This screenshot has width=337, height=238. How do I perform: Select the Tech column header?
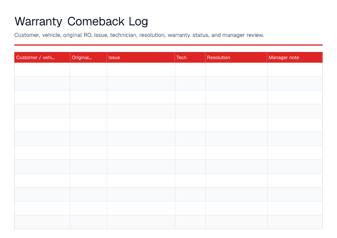[x=190, y=57]
